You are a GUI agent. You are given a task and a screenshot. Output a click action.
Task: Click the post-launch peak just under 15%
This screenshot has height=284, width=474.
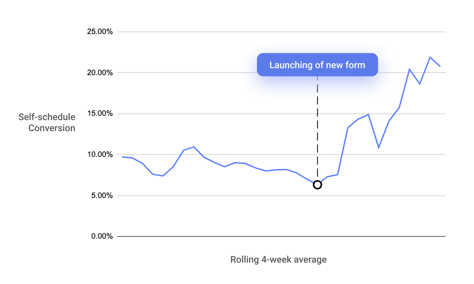[x=368, y=115]
